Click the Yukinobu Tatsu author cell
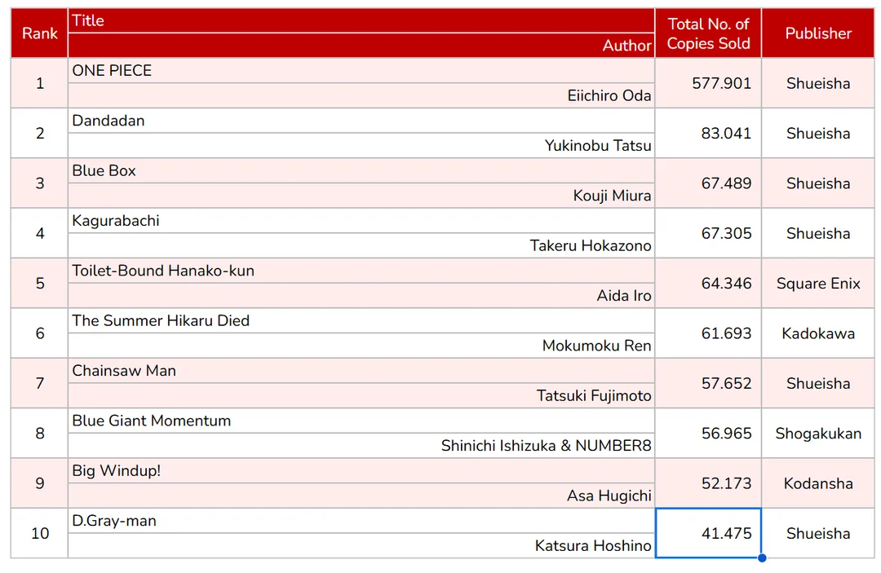This screenshot has height=573, width=881. coord(361,145)
